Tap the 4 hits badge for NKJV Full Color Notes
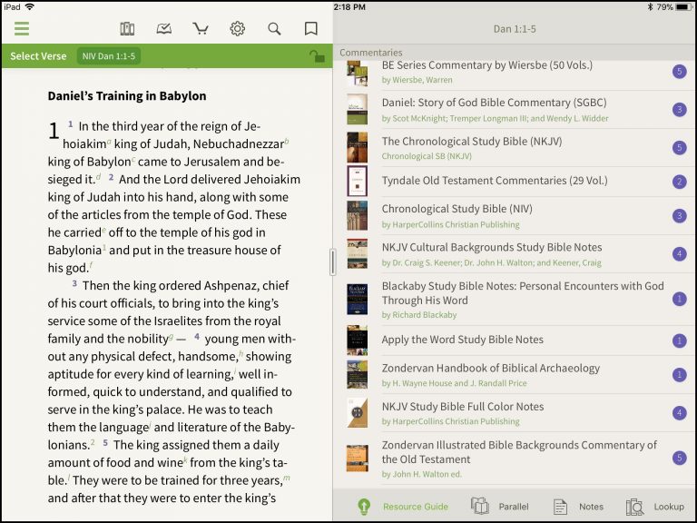 [x=679, y=413]
